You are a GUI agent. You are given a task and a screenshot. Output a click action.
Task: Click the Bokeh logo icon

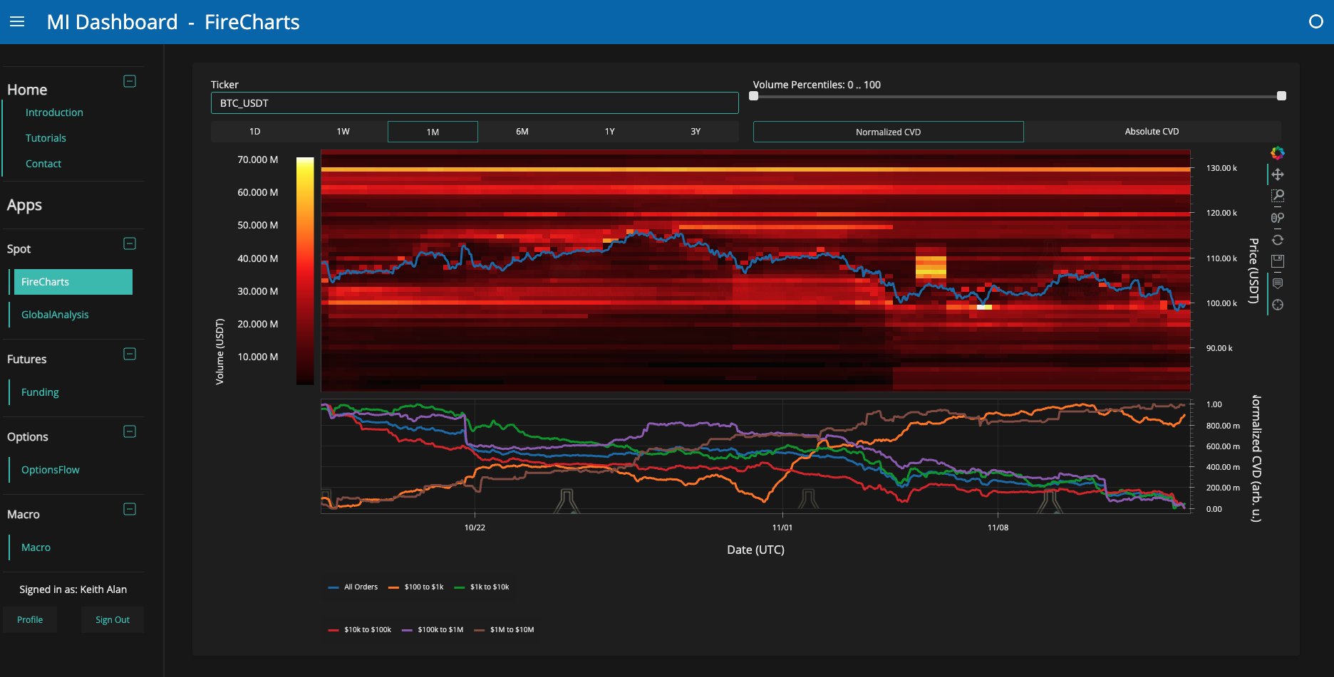1278,153
